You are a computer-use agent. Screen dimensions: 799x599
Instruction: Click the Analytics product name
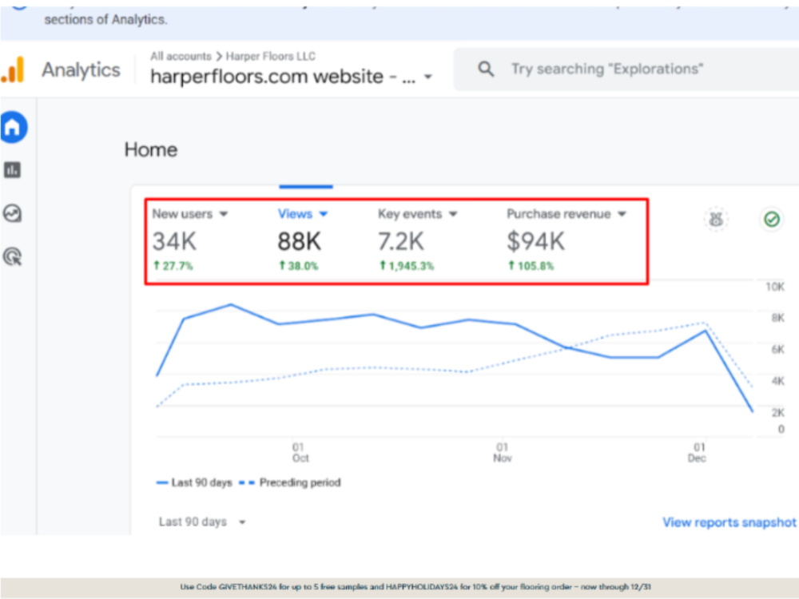[81, 69]
